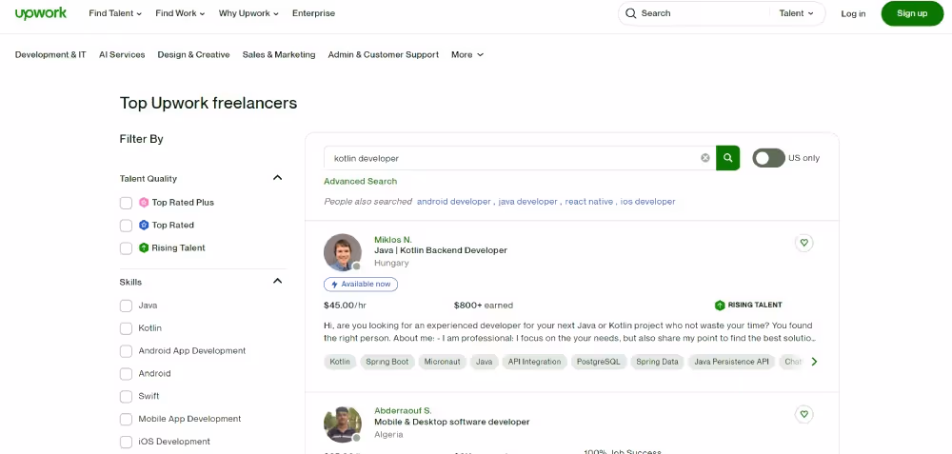The image size is (952, 454).
Task: Open Development & IT category
Action: pos(50,54)
